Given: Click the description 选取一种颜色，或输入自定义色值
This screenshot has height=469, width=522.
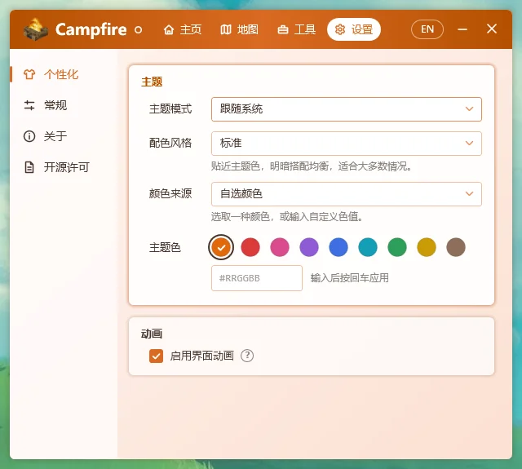Looking at the screenshot, I should coord(287,217).
